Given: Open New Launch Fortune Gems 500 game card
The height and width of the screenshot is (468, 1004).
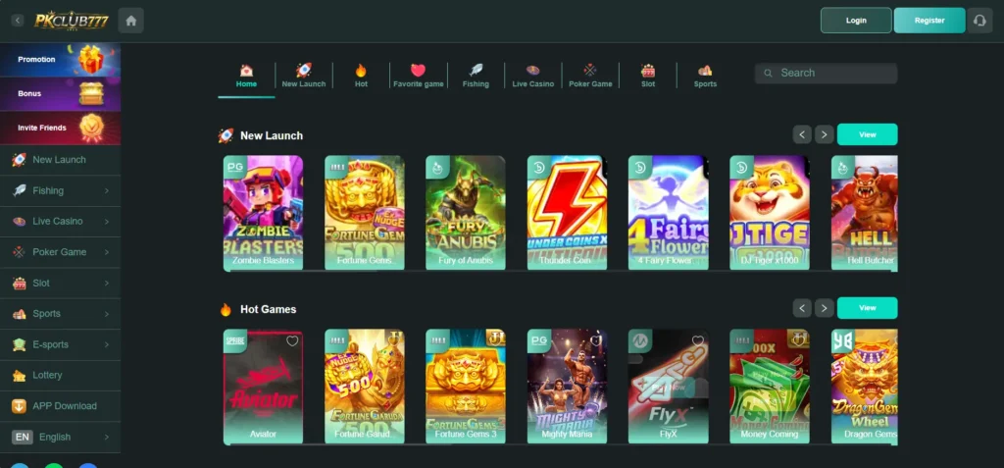Looking at the screenshot, I should (365, 213).
